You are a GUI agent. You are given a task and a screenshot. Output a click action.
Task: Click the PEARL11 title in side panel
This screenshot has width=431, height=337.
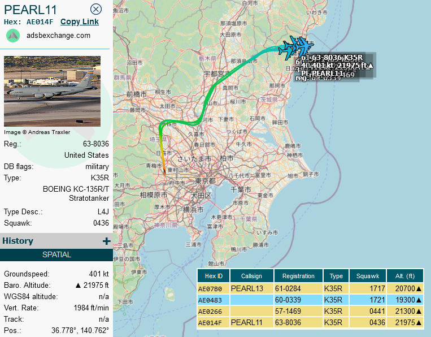coord(31,10)
